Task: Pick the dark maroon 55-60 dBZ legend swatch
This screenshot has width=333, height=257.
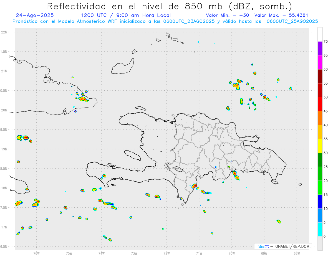Action: 320,76
